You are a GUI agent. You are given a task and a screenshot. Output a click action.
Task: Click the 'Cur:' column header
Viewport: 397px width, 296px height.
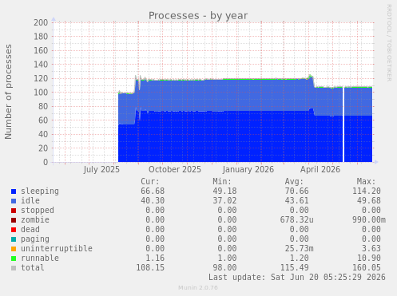[150, 182]
